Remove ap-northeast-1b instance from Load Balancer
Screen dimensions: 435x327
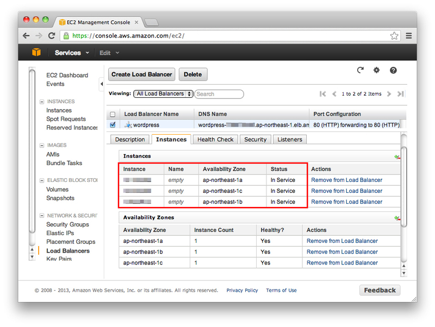pos(346,202)
